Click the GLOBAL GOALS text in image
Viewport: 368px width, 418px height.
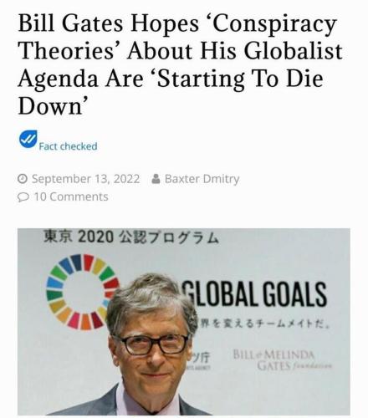[254, 293]
